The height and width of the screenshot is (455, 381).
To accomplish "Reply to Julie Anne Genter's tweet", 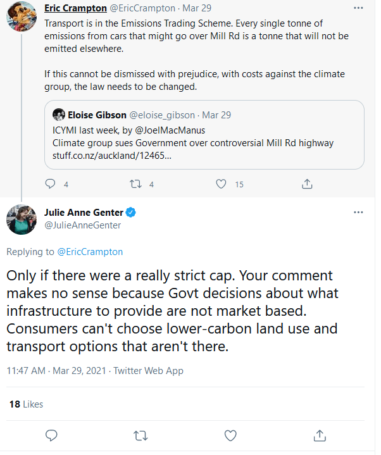I will (53, 435).
